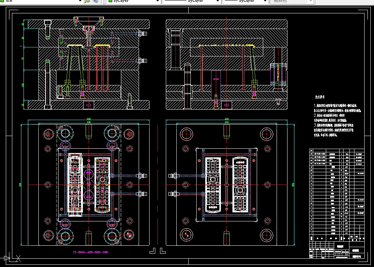This screenshot has height=267, width=374.
Task: Click the layer stack icon beside layer manager
Action: [95, 1]
